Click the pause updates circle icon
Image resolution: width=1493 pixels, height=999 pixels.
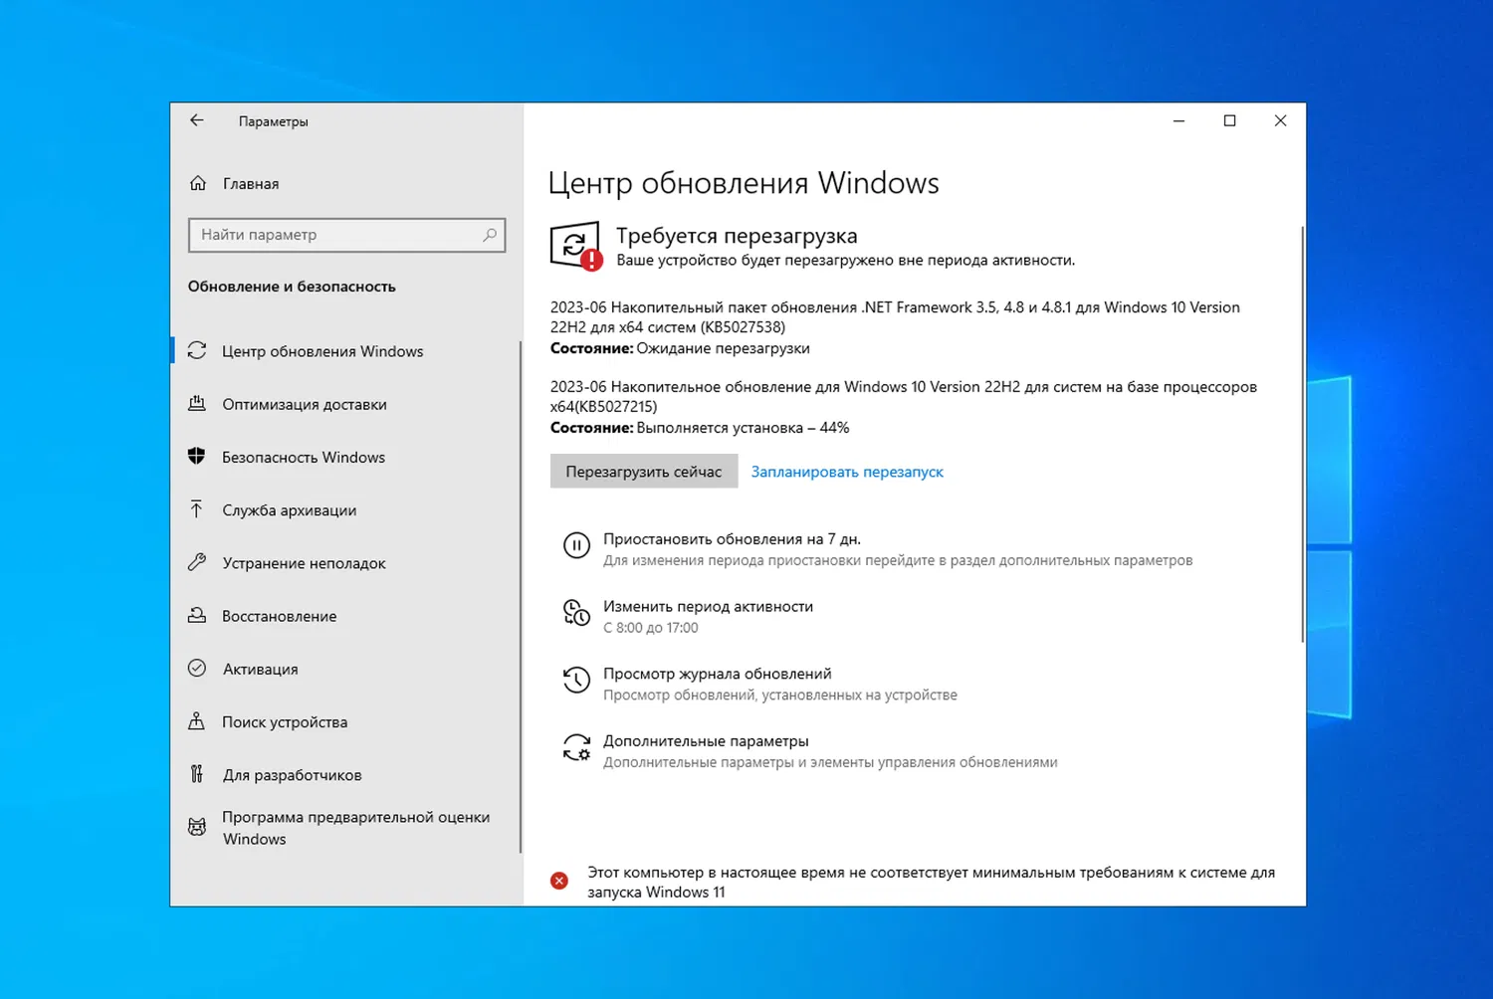[576, 545]
